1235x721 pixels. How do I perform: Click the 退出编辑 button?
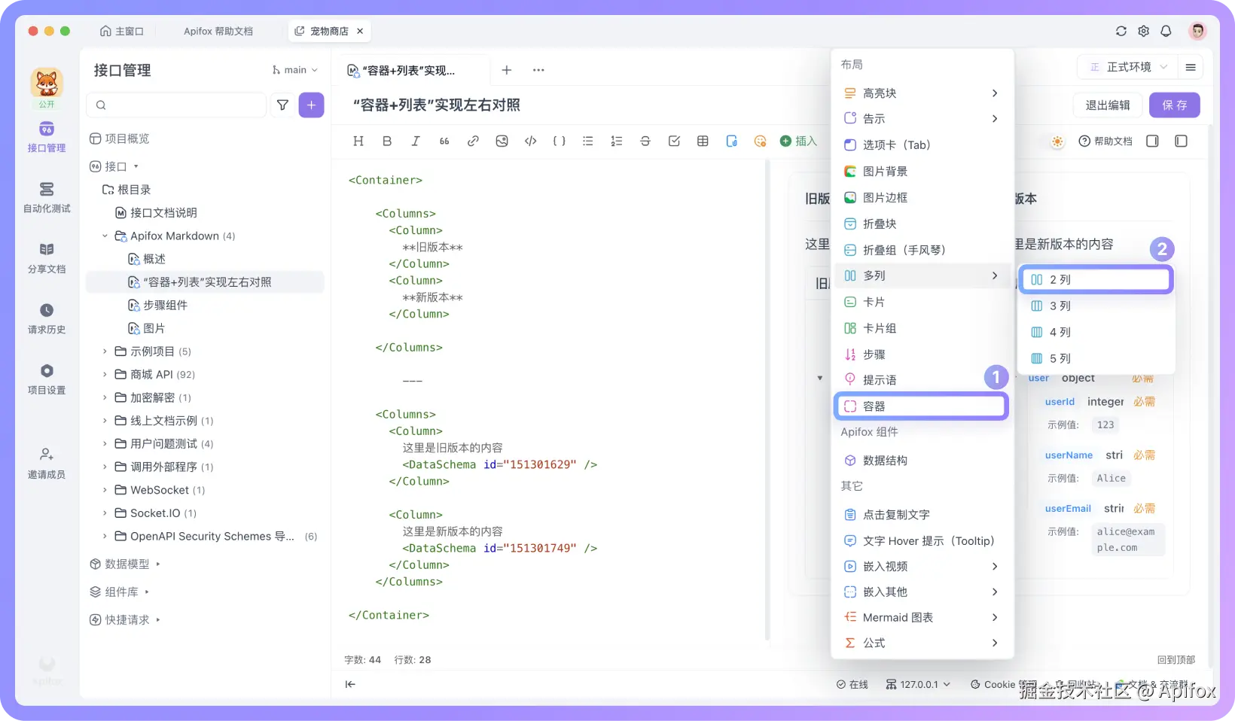[x=1108, y=105]
